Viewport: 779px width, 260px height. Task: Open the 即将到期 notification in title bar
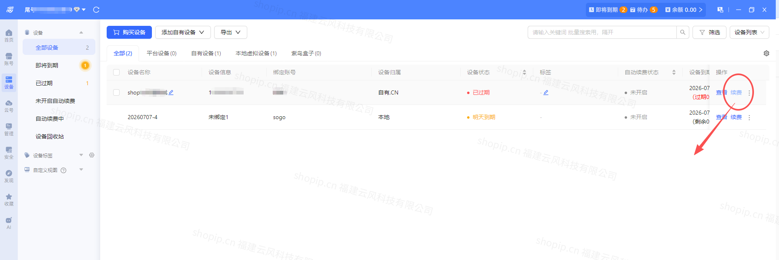(608, 10)
